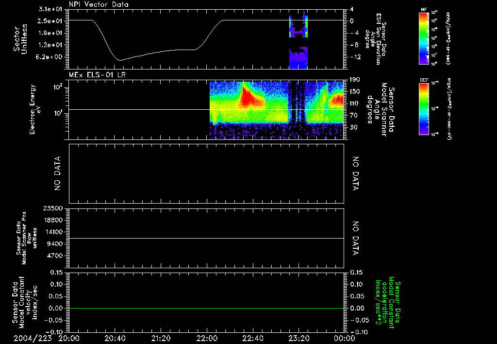Click the right 'NO DATA' label of the empty third panel

(x=356, y=173)
